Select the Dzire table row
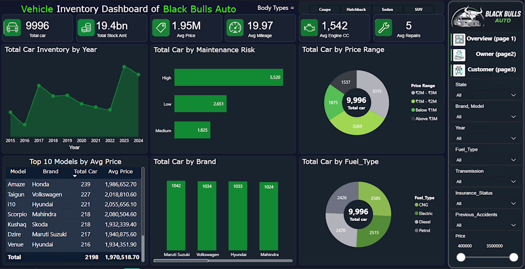Screen dimensions: 525x269 pos(73,235)
